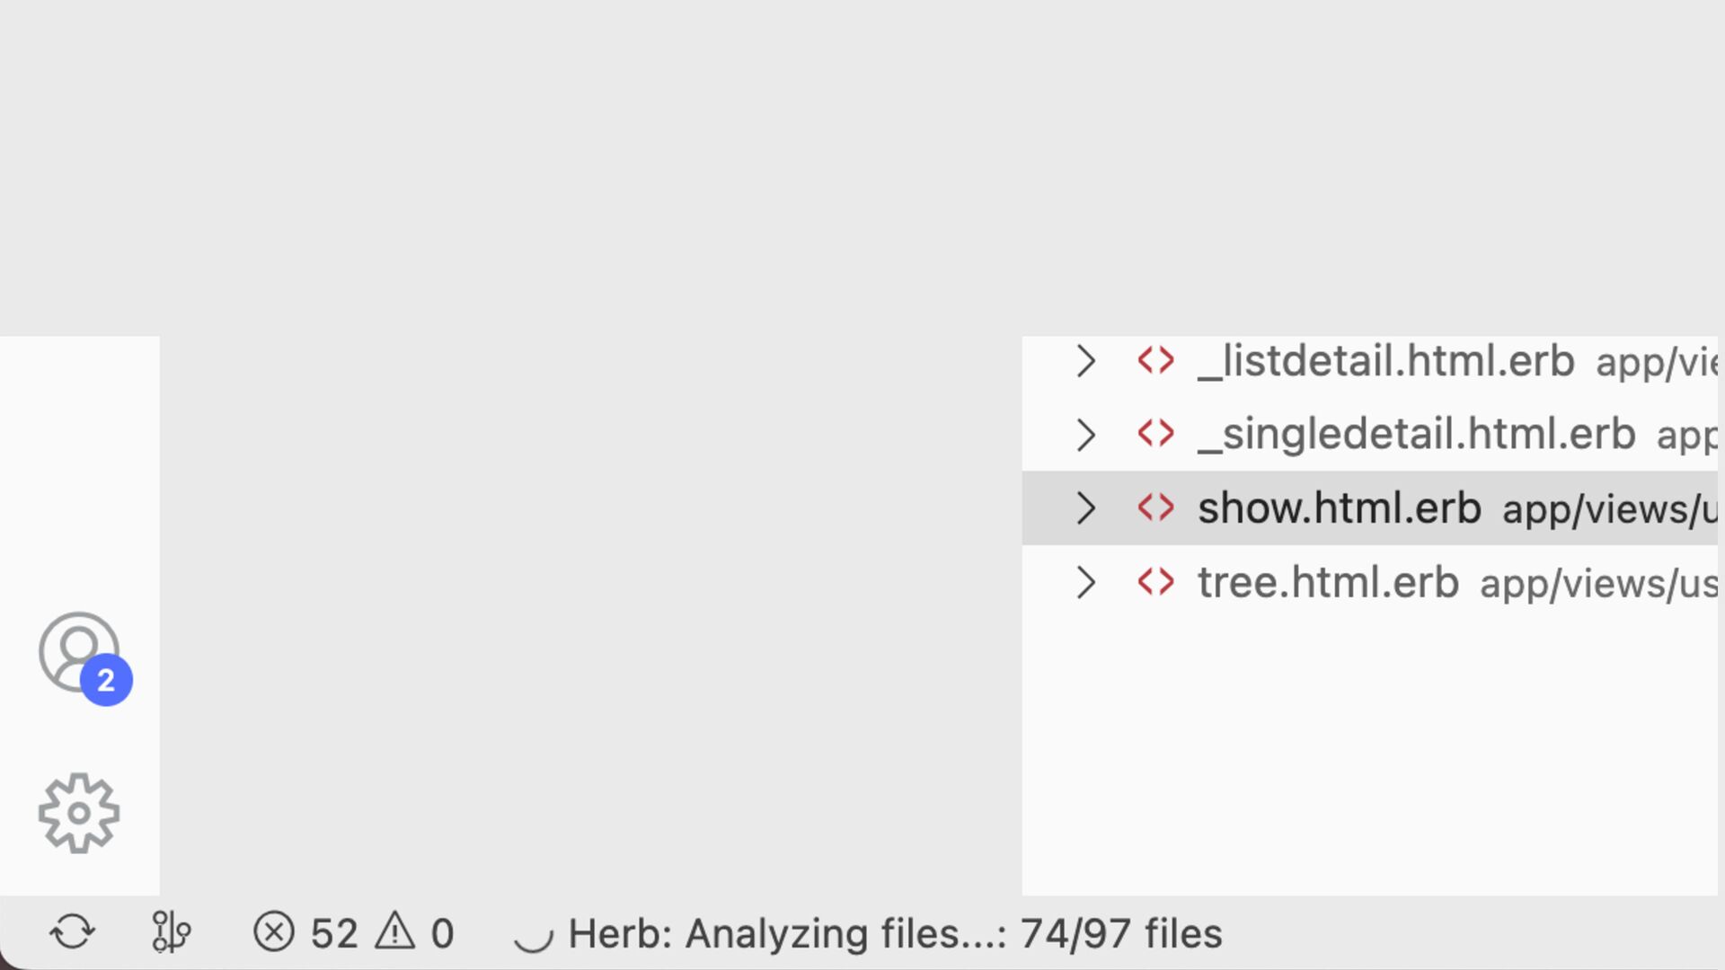
Task: Click the Herb Analyzing files status text
Action: [895, 933]
